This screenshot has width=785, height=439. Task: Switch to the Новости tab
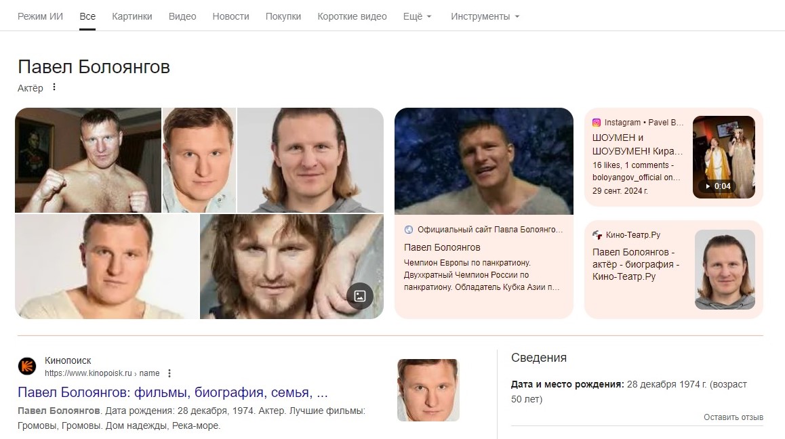click(x=230, y=16)
